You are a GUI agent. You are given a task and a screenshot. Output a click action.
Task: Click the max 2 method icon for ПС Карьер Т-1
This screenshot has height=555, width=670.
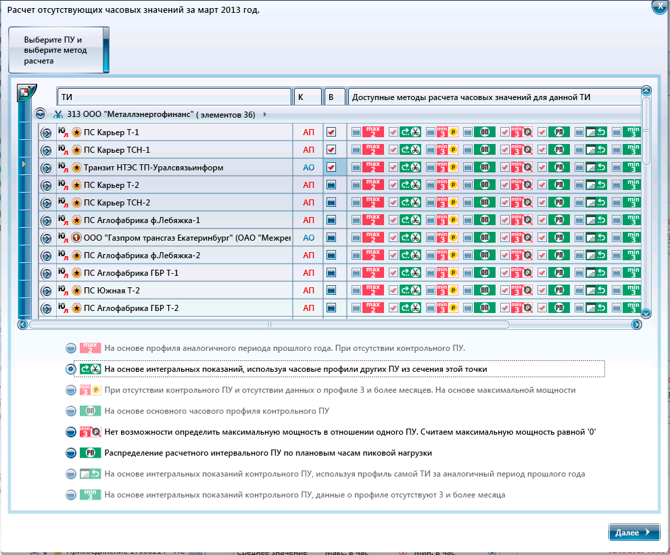point(373,132)
